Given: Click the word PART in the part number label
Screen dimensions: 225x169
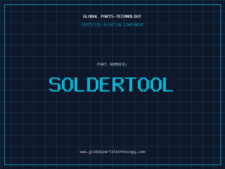Looking at the screenshot, I should [x=102, y=64].
